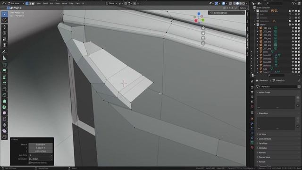Viewport: 302px width, 170px height.
Task: Click the outliner search field
Action: pyautogui.click(x=275, y=3)
